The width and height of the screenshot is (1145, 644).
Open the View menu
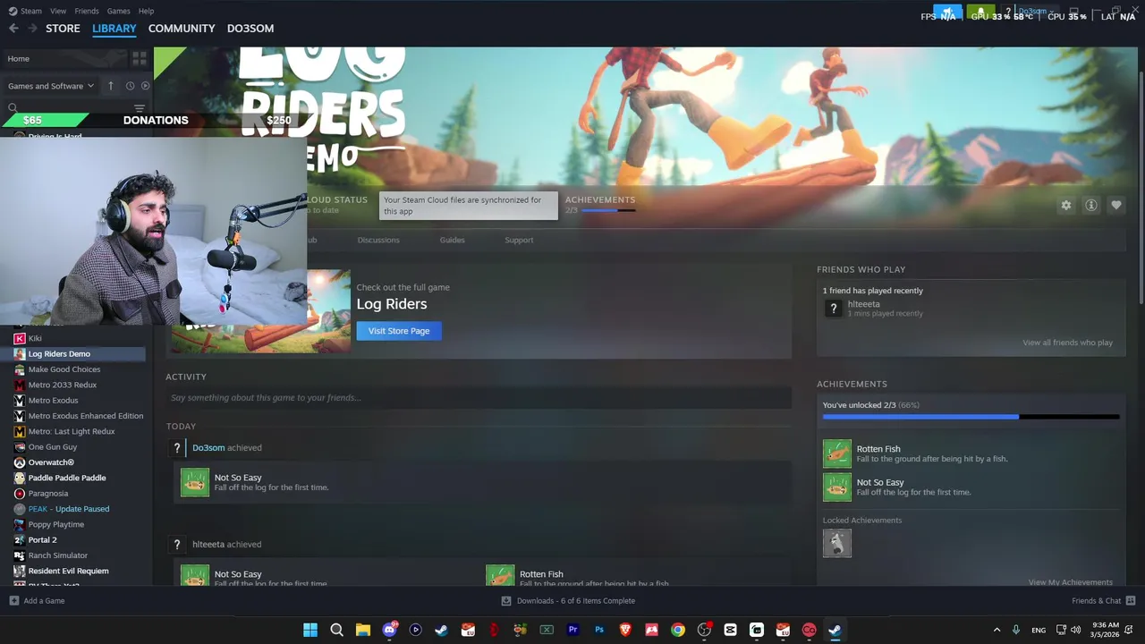[58, 11]
